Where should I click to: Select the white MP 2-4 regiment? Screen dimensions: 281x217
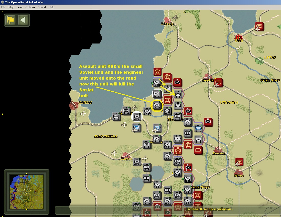[116, 117]
